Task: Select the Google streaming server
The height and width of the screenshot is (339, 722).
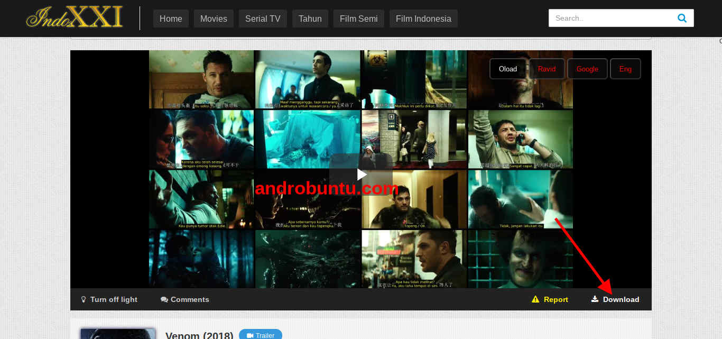Action: click(x=587, y=69)
